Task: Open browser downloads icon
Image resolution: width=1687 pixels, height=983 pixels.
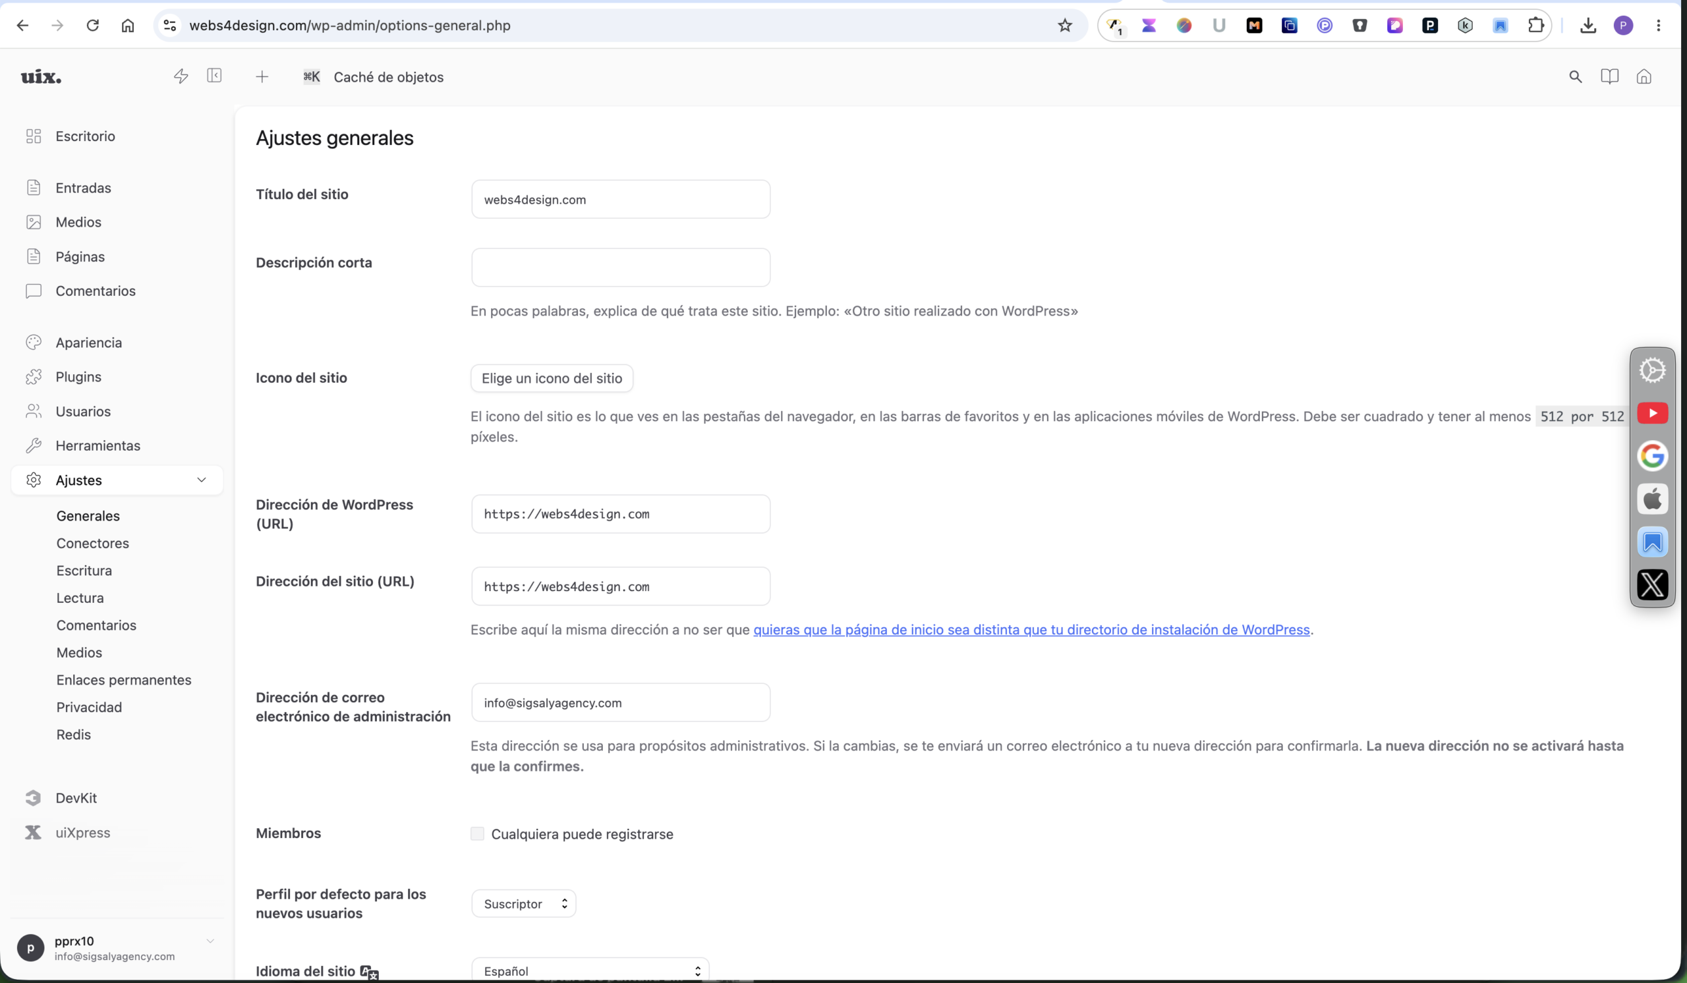Action: click(x=1588, y=26)
